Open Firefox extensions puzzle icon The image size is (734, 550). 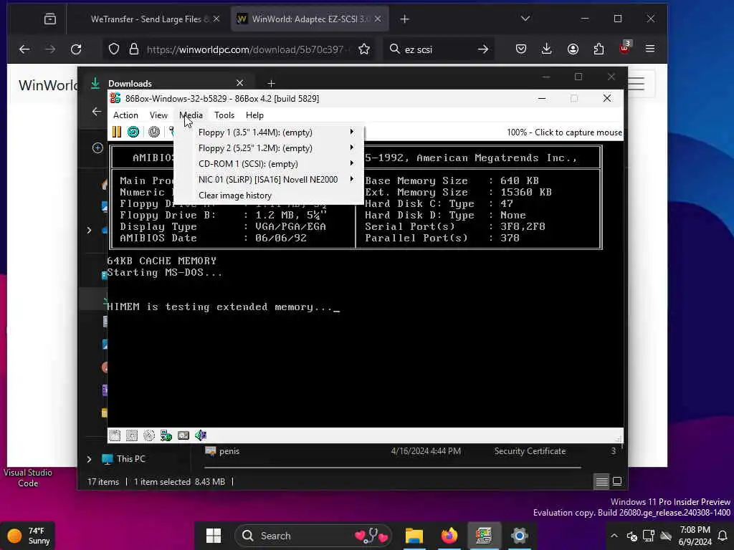tap(599, 49)
